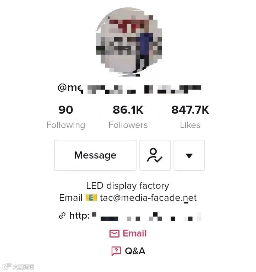Open the Q&A speech bubble icon
Viewport: 256px width, 272px height.
(116, 251)
